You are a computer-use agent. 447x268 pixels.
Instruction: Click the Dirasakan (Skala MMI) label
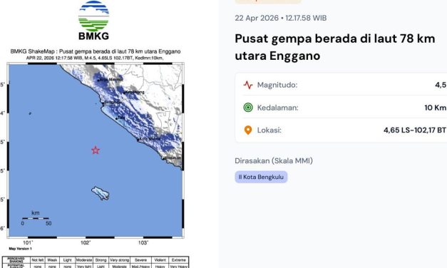[x=274, y=161]
